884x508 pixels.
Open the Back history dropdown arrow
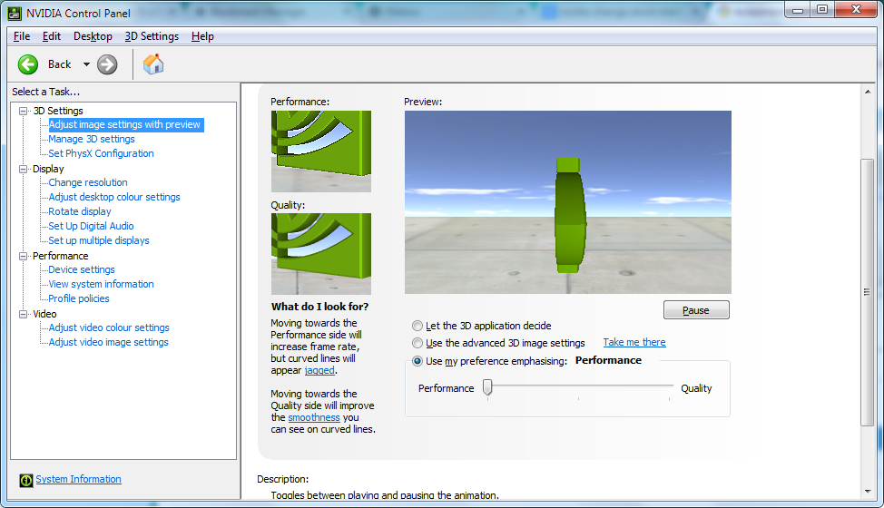[86, 64]
